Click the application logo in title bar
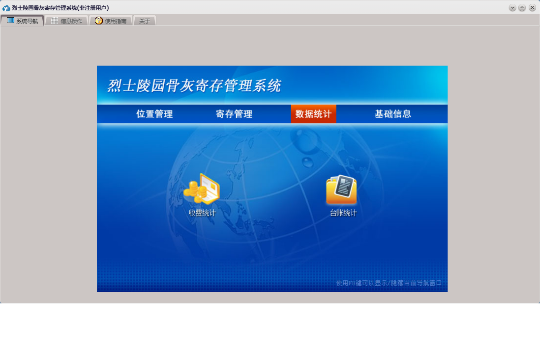 (6, 8)
